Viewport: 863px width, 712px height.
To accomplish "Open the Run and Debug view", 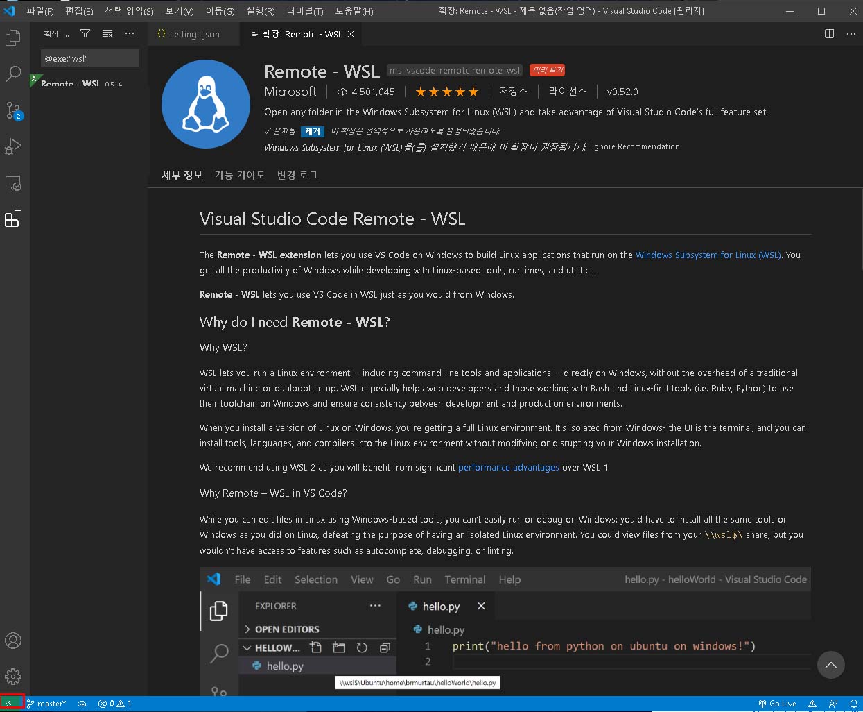I will [13, 146].
